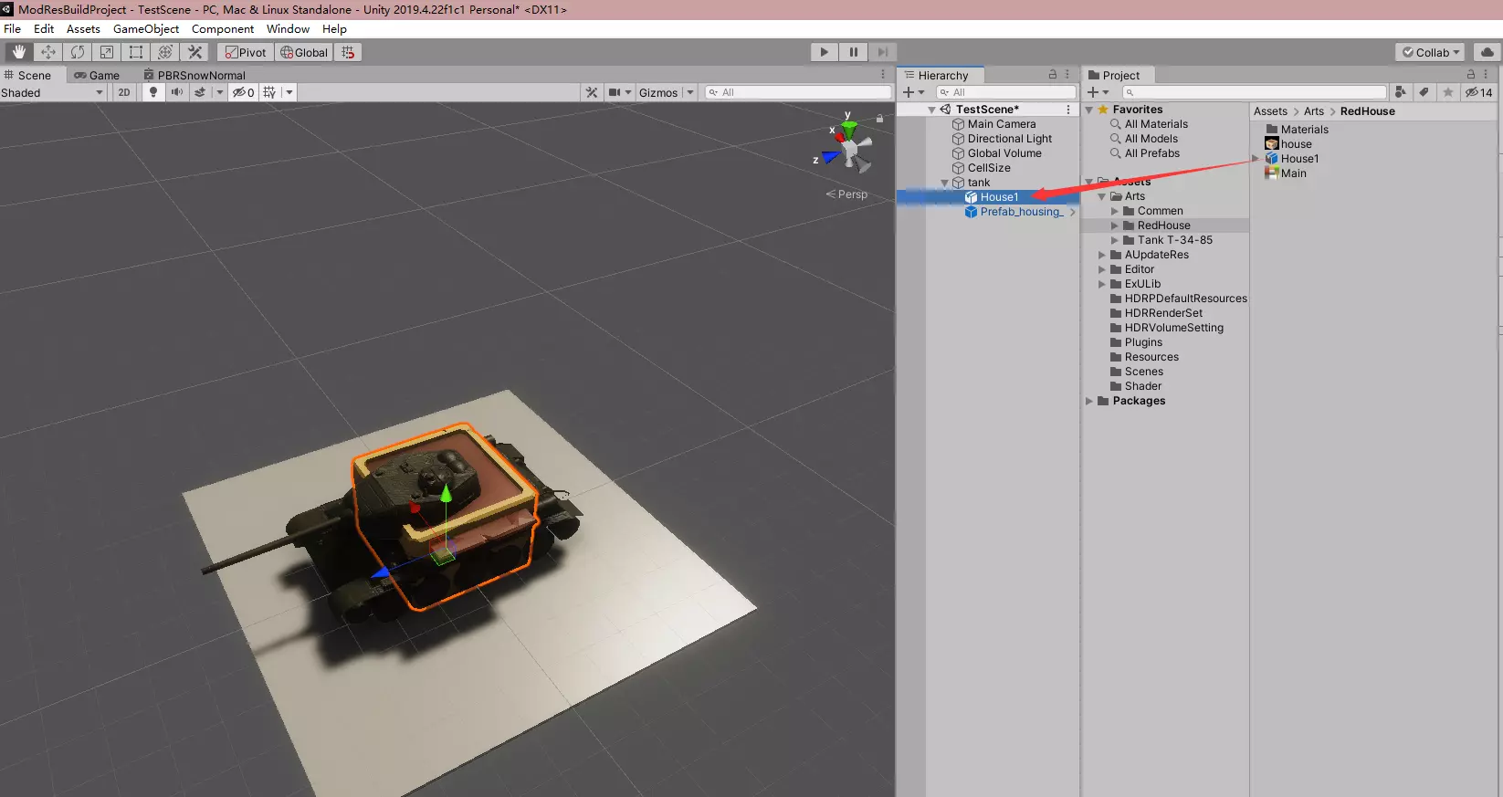Select the Move tool
This screenshot has height=797, width=1503.
point(48,52)
